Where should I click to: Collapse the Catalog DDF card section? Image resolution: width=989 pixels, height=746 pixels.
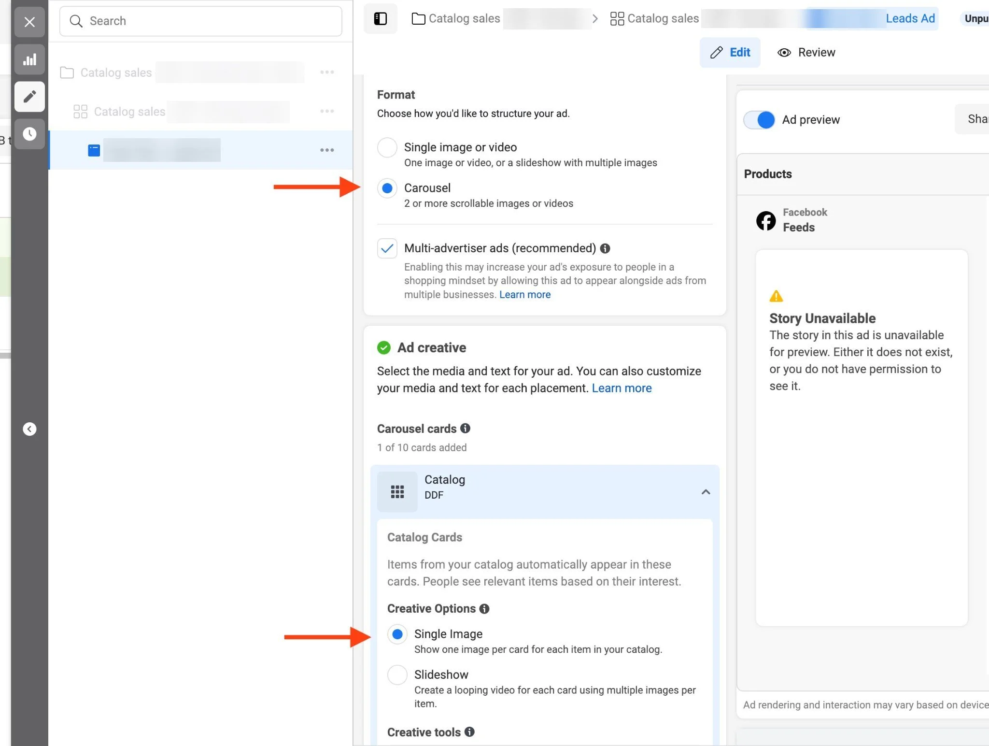click(706, 492)
